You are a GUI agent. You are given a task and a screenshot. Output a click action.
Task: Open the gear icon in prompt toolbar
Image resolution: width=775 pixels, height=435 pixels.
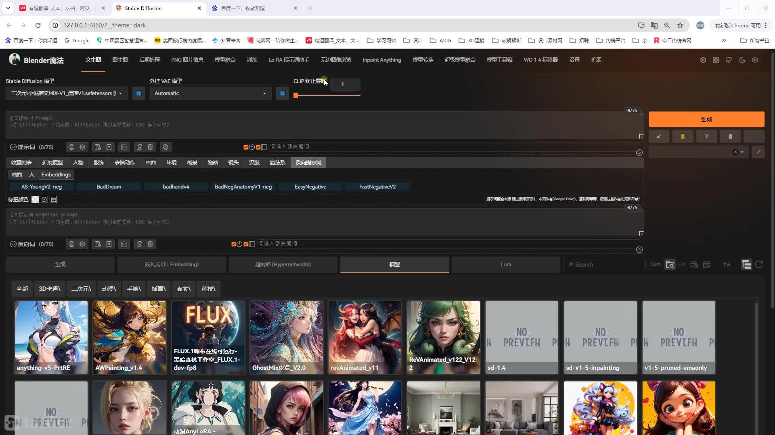[82, 147]
